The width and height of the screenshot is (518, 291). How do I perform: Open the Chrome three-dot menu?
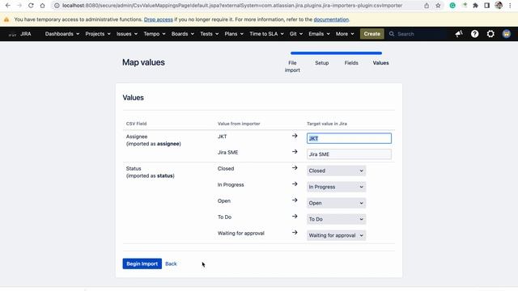click(x=510, y=6)
